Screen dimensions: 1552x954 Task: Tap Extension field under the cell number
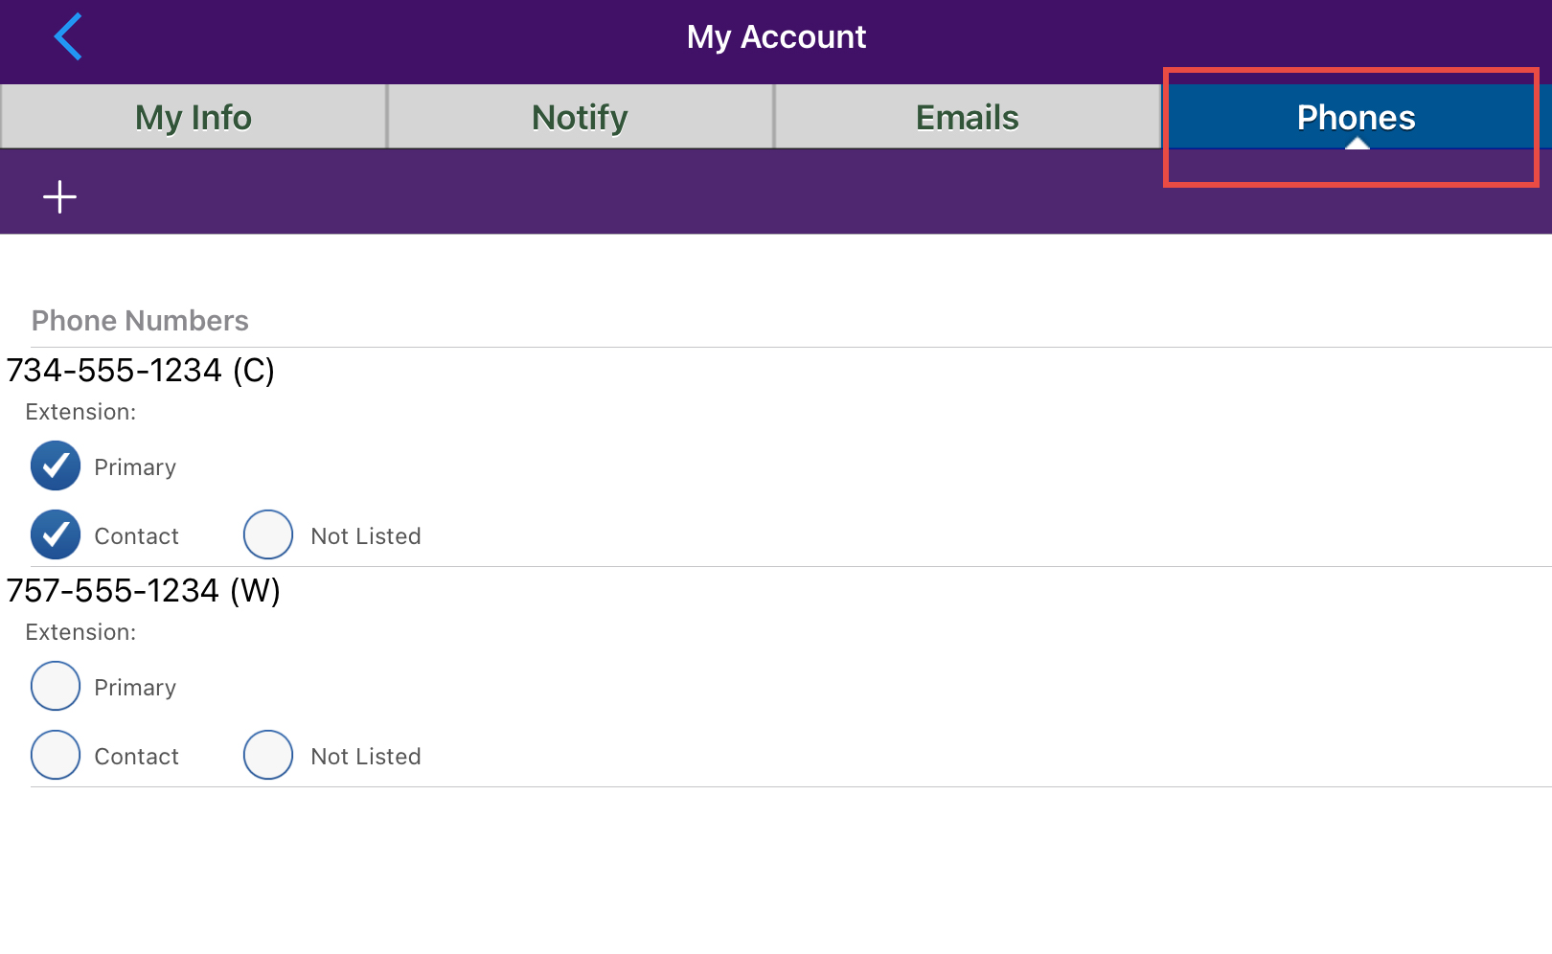pyautogui.click(x=81, y=413)
